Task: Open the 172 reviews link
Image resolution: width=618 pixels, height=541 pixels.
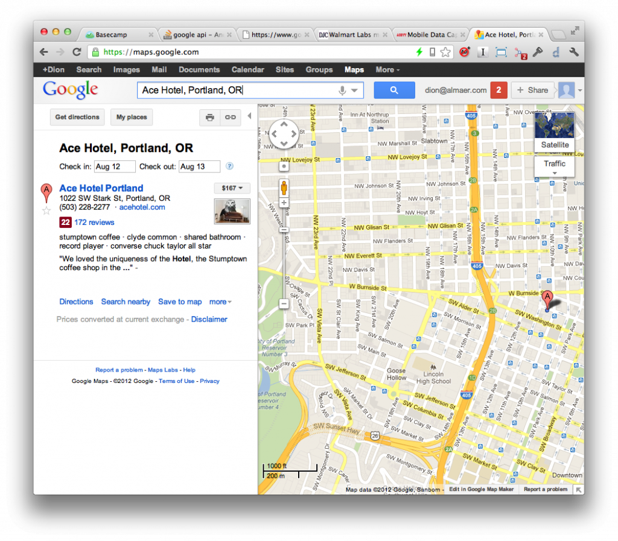Action: (94, 223)
